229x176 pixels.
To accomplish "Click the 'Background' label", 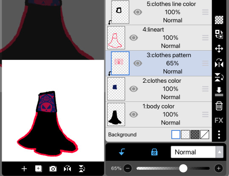I will pos(122,135).
